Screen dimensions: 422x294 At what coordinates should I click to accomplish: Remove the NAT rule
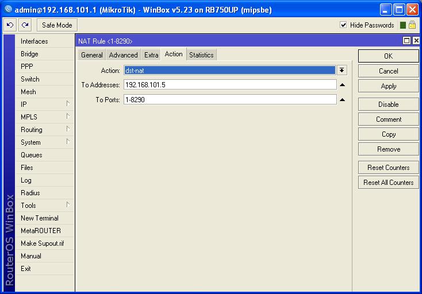[x=388, y=149]
